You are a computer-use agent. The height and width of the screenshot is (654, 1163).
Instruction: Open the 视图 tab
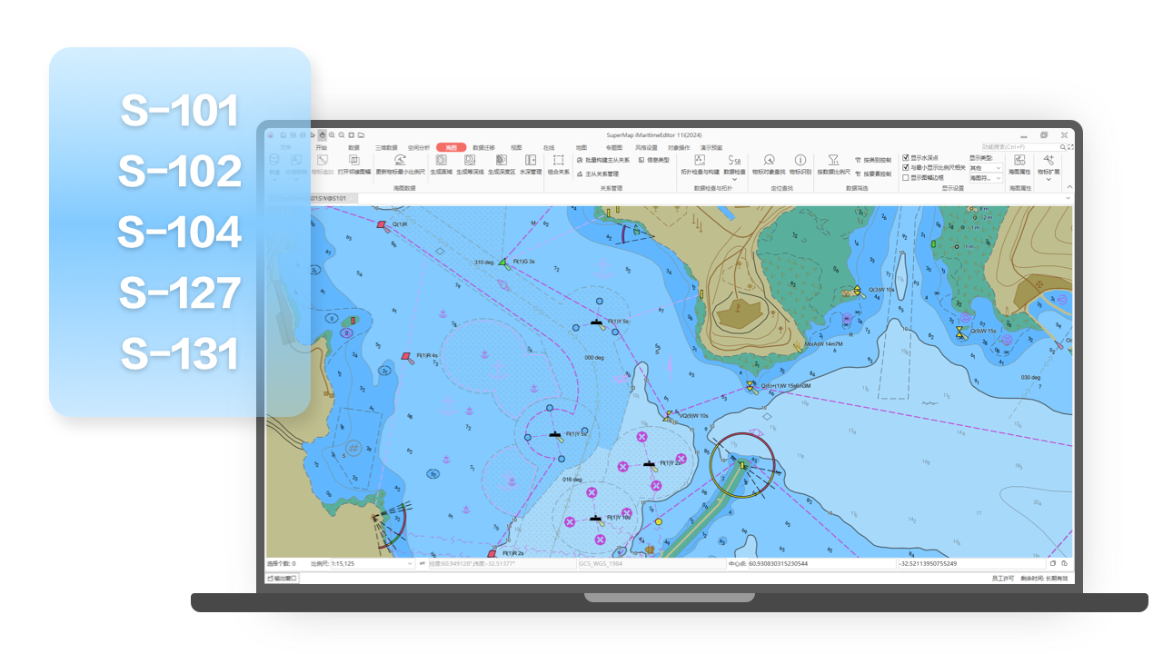click(516, 147)
